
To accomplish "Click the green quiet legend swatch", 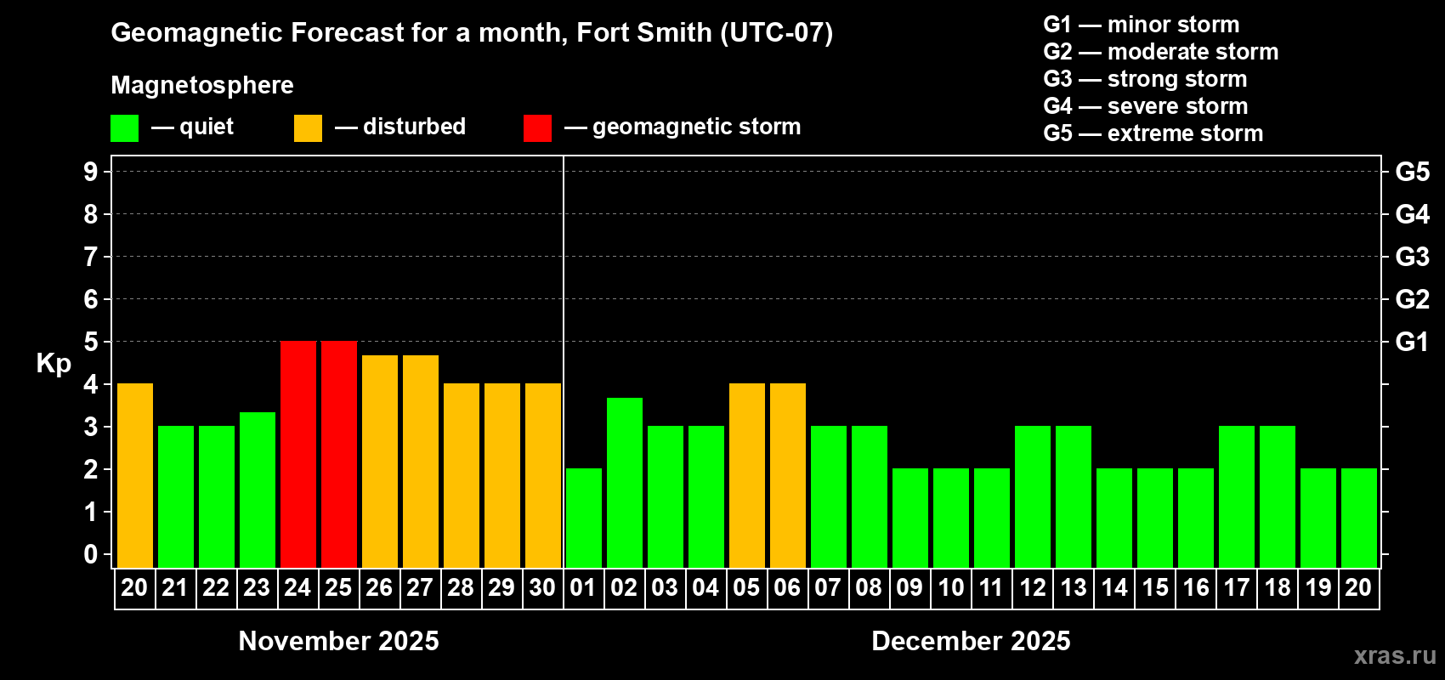I will pos(124,128).
